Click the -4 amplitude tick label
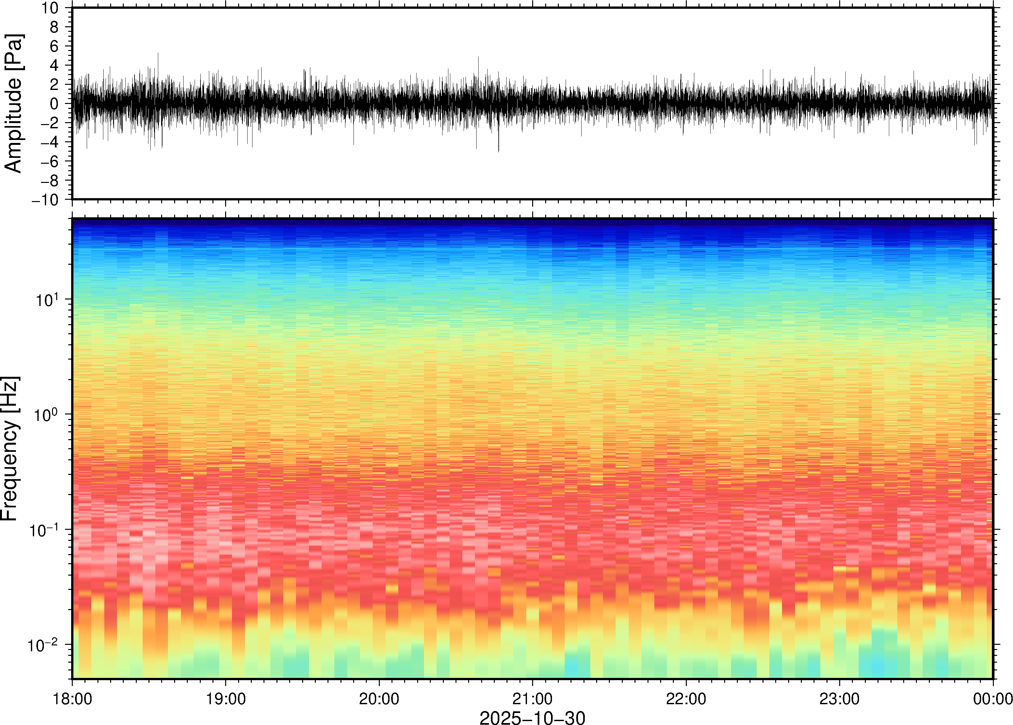The height and width of the screenshot is (725, 1013). (x=49, y=142)
